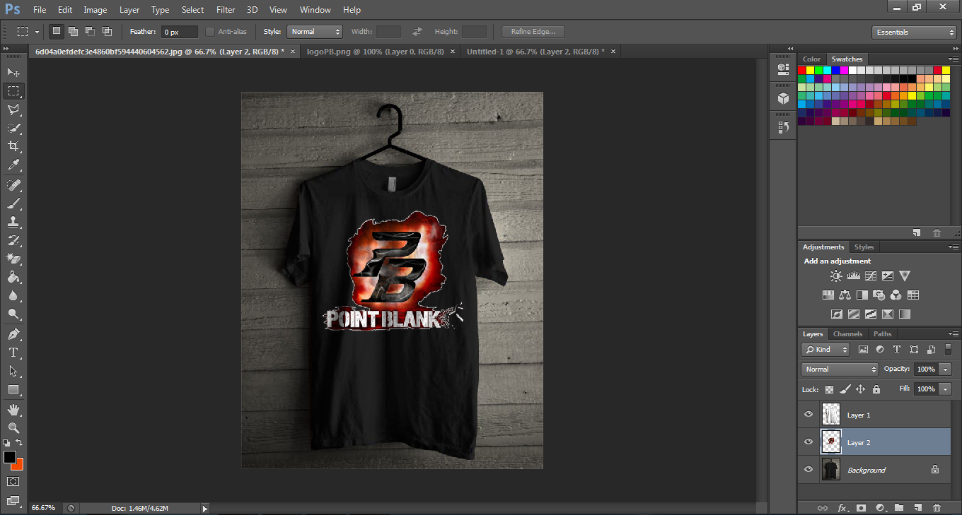Screen dimensions: 962x515
Task: Pick the pure red swatch
Action: pos(802,70)
